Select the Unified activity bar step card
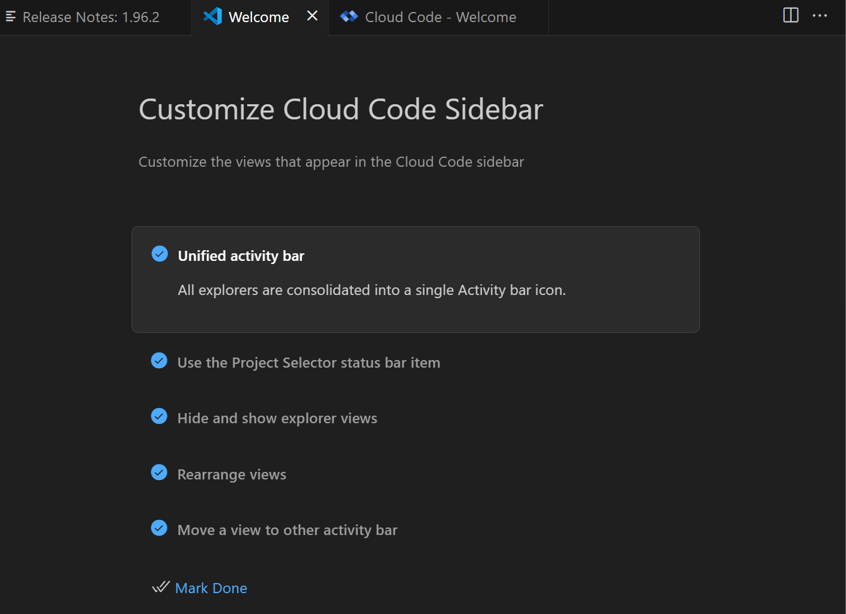The width and height of the screenshot is (846, 614). (x=415, y=279)
